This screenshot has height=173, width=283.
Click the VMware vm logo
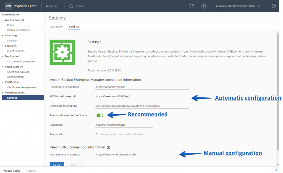[x=8, y=6]
